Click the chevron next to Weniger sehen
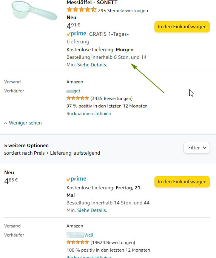The height and width of the screenshot is (258, 216). click(x=6, y=123)
